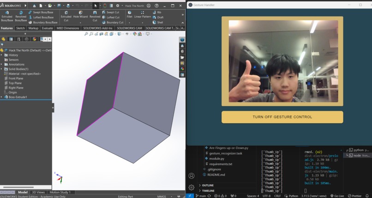Click the webcam preview in Gesture Handler
Viewport: 372px width, 198px height.
pos(283,61)
